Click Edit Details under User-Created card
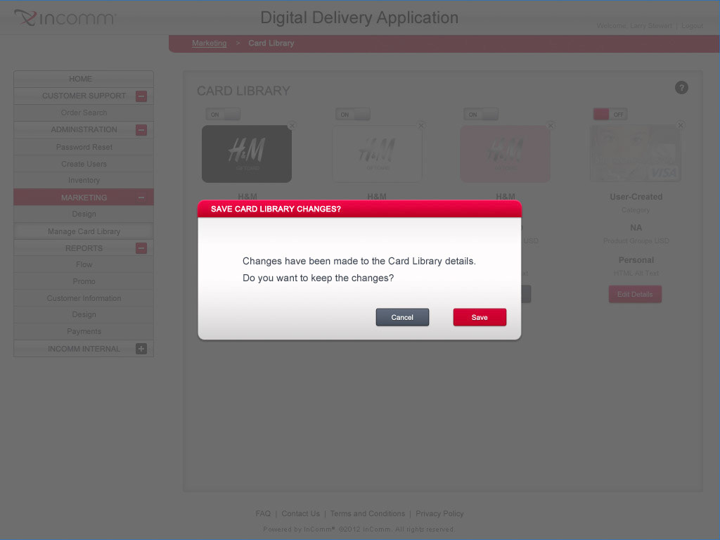This screenshot has height=540, width=720. [x=635, y=295]
